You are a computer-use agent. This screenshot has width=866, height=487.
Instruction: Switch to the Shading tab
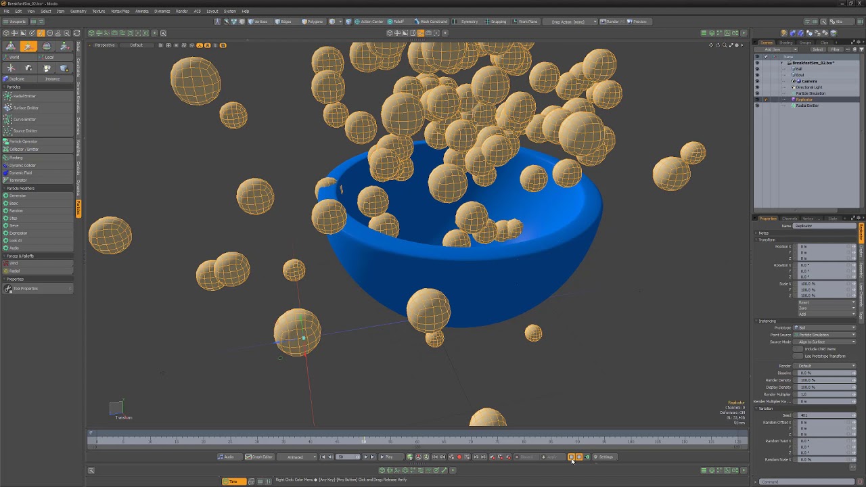786,43
